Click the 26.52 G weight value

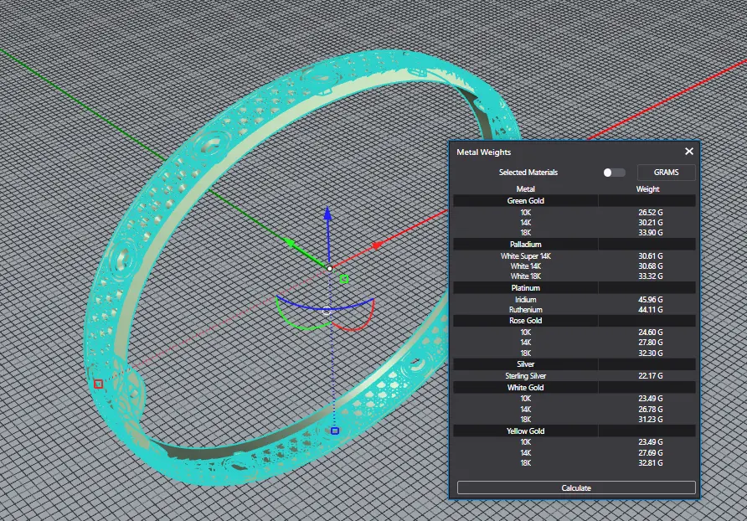[x=651, y=213]
